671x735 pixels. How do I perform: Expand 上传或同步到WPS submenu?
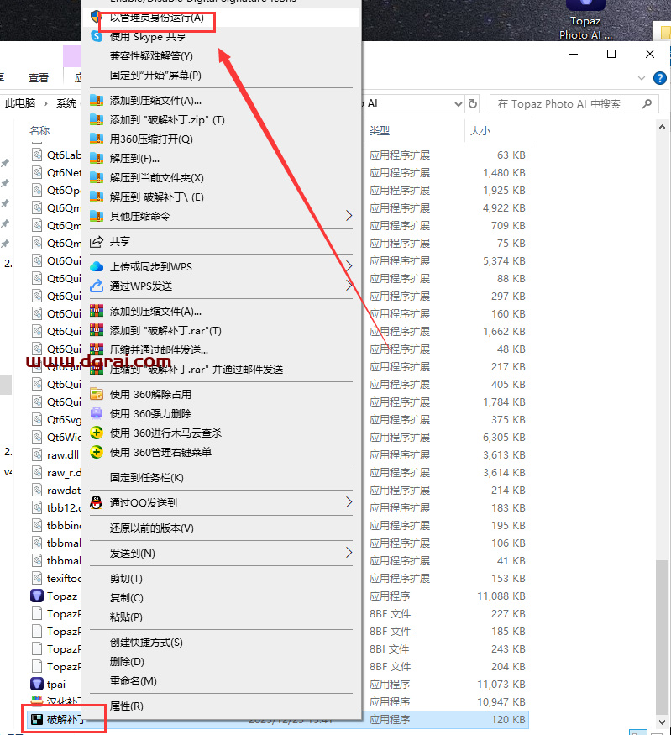[349, 266]
